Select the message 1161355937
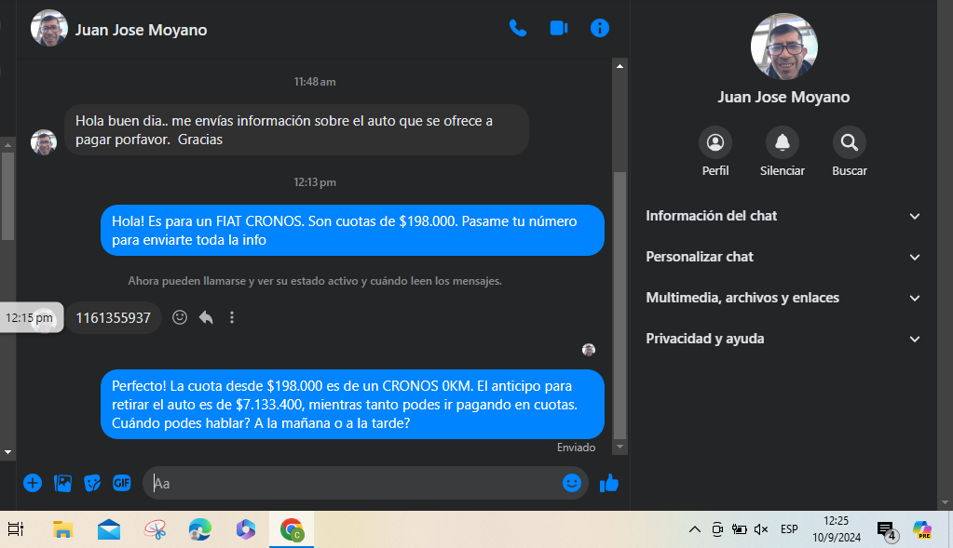 click(113, 318)
